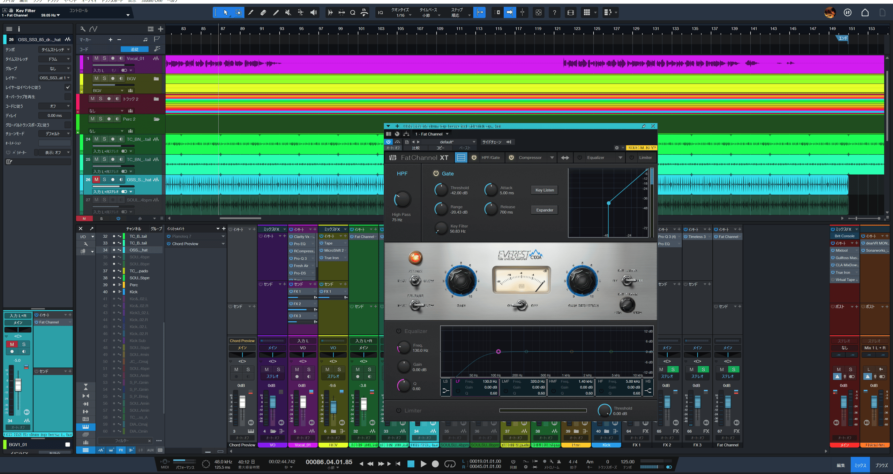The image size is (893, 474).
Task: Toggle plugin bypass power button blue
Action: point(388,142)
